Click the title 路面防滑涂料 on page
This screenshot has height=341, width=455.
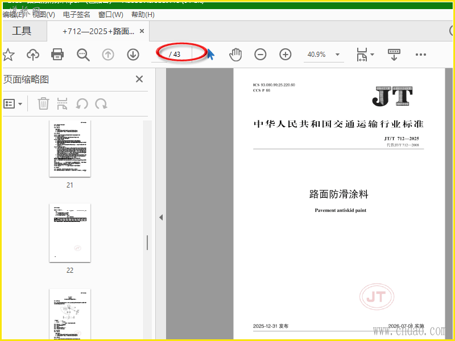[x=338, y=194]
